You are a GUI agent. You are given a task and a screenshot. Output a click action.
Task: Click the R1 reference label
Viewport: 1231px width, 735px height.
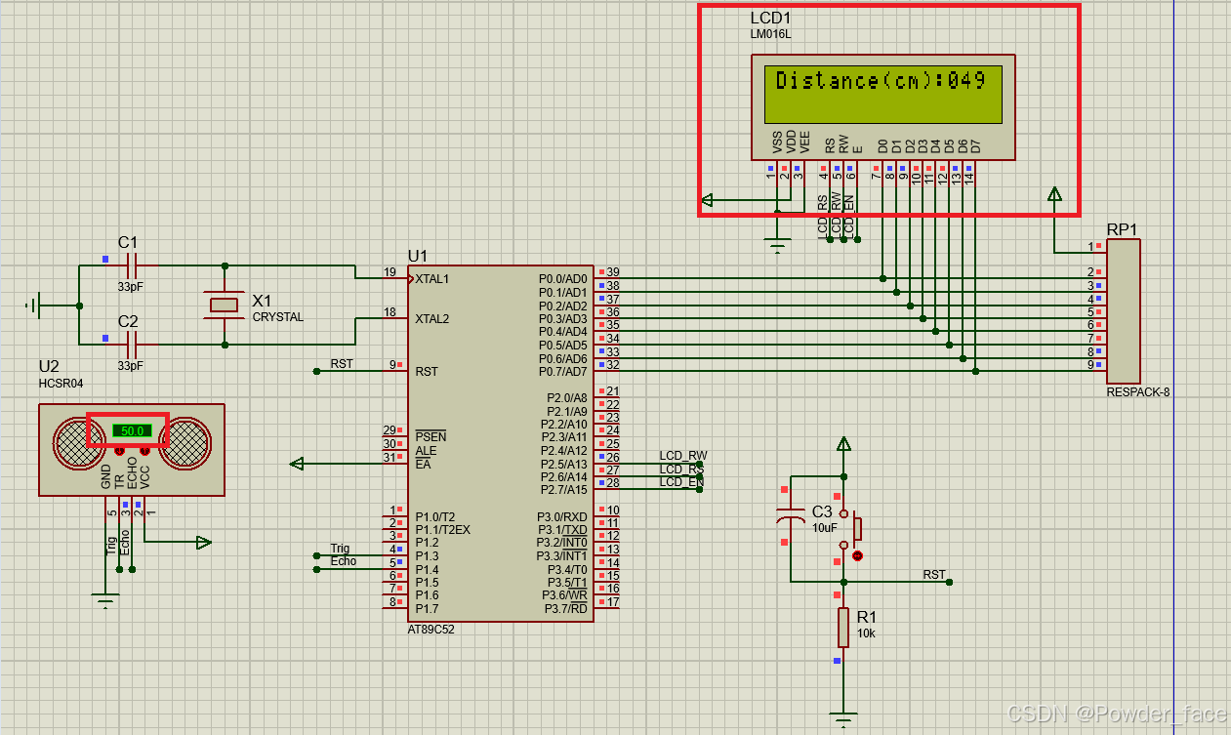point(867,617)
